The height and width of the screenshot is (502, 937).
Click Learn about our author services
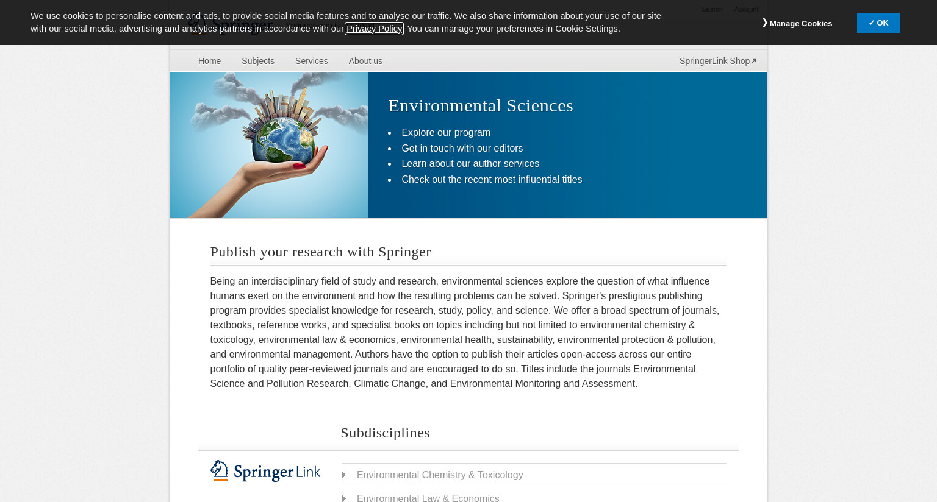click(470, 163)
